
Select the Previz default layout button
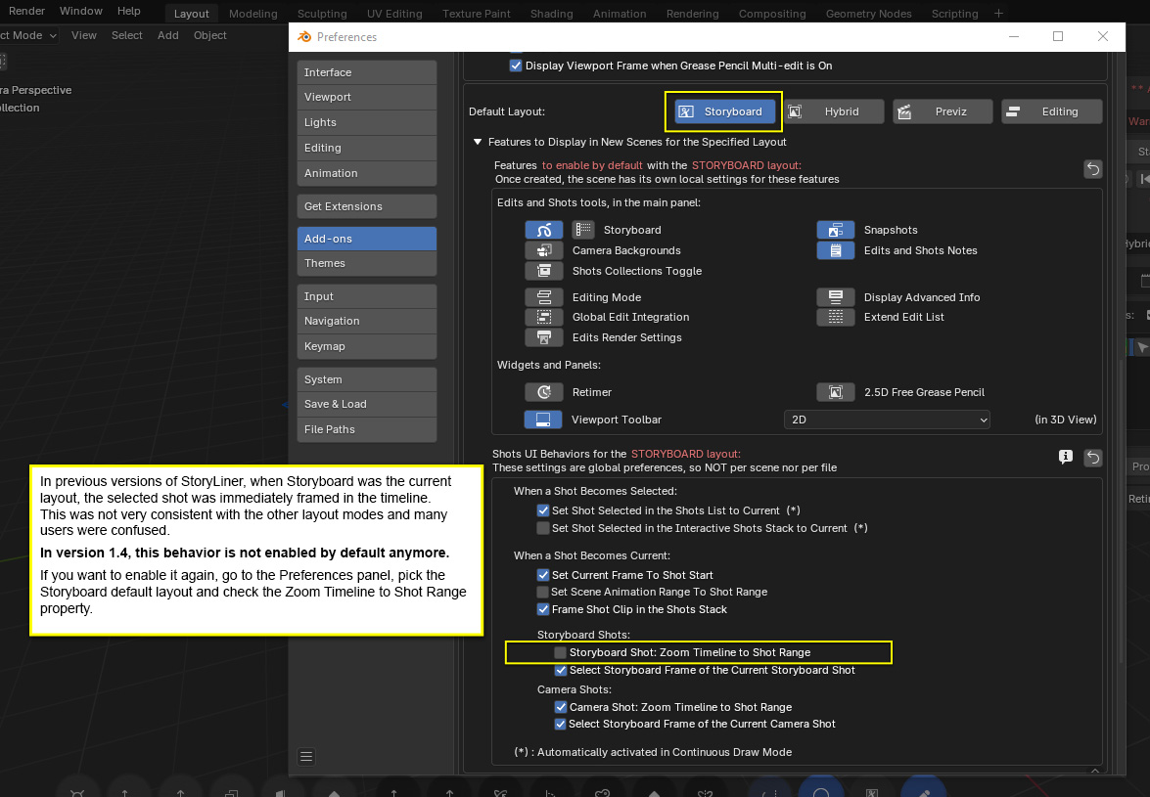pyautogui.click(x=943, y=111)
